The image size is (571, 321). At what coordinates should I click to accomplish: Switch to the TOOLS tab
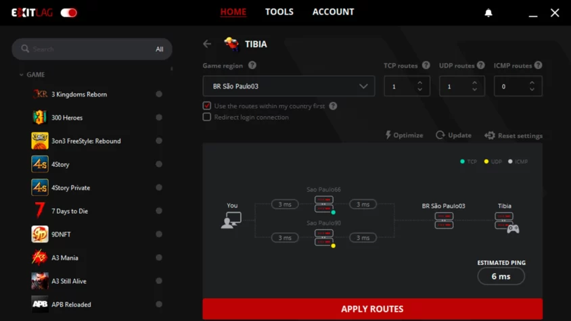(279, 12)
